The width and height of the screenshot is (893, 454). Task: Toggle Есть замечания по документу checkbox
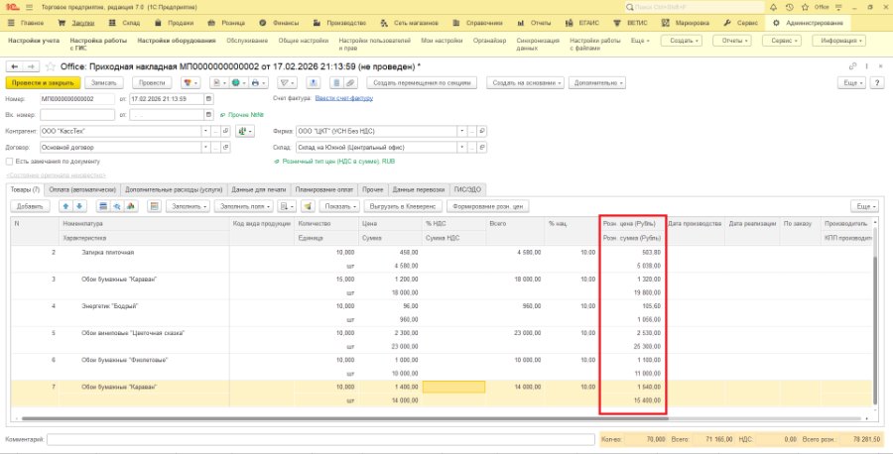9,162
